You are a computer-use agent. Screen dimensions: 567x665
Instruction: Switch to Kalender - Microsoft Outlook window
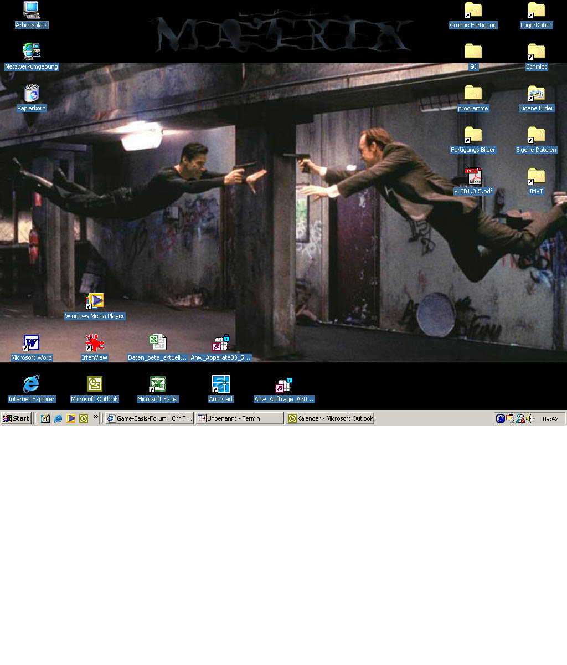[330, 418]
